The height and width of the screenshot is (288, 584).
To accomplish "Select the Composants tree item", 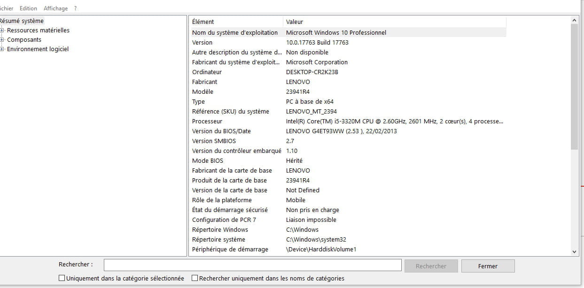I will 24,39.
